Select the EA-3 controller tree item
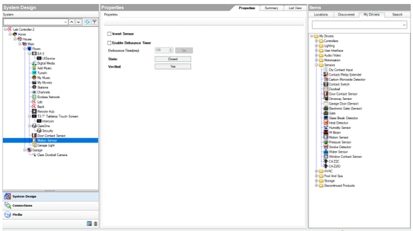This screenshot has height=231, width=413. pyautogui.click(x=41, y=53)
